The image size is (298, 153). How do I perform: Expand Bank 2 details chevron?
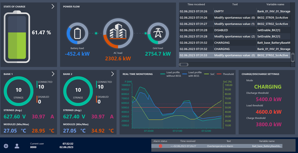pyautogui.click(x=113, y=74)
